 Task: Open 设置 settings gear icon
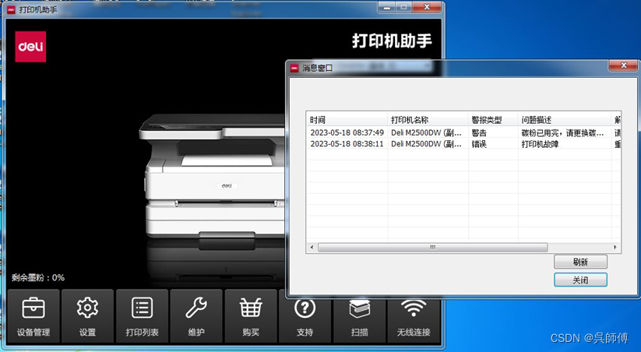pyautogui.click(x=87, y=316)
